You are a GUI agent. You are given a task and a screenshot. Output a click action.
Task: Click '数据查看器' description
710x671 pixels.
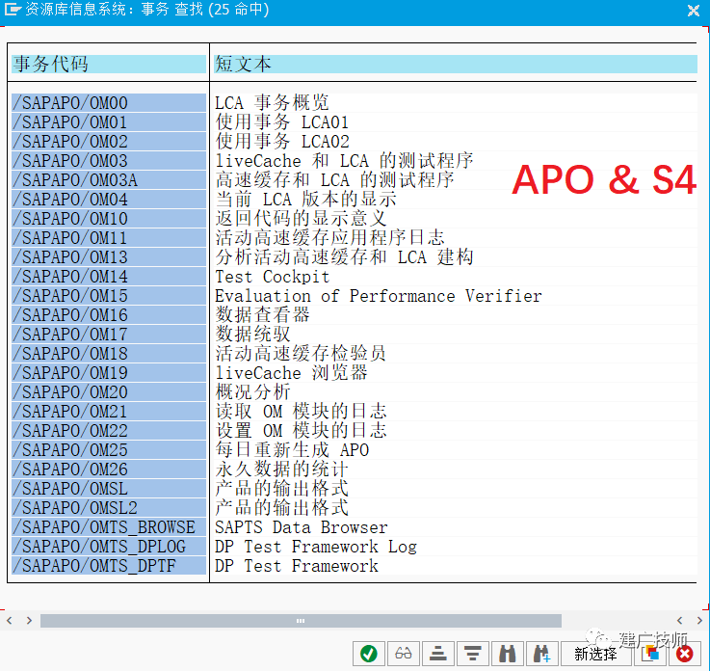[x=263, y=315]
